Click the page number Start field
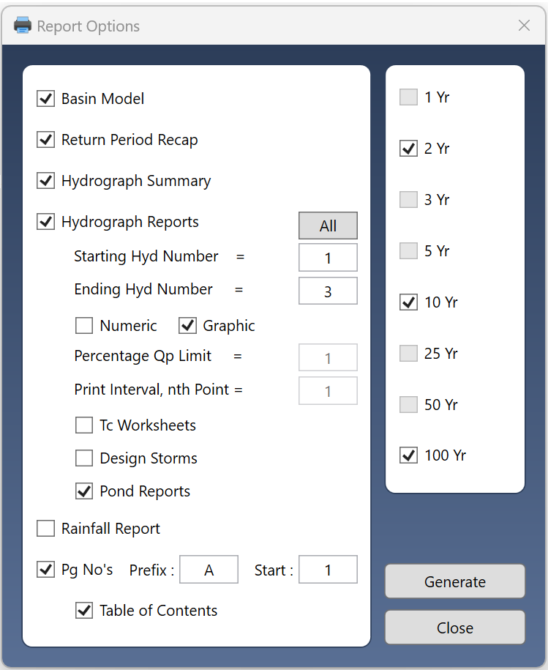The height and width of the screenshot is (670, 548). pyautogui.click(x=328, y=570)
